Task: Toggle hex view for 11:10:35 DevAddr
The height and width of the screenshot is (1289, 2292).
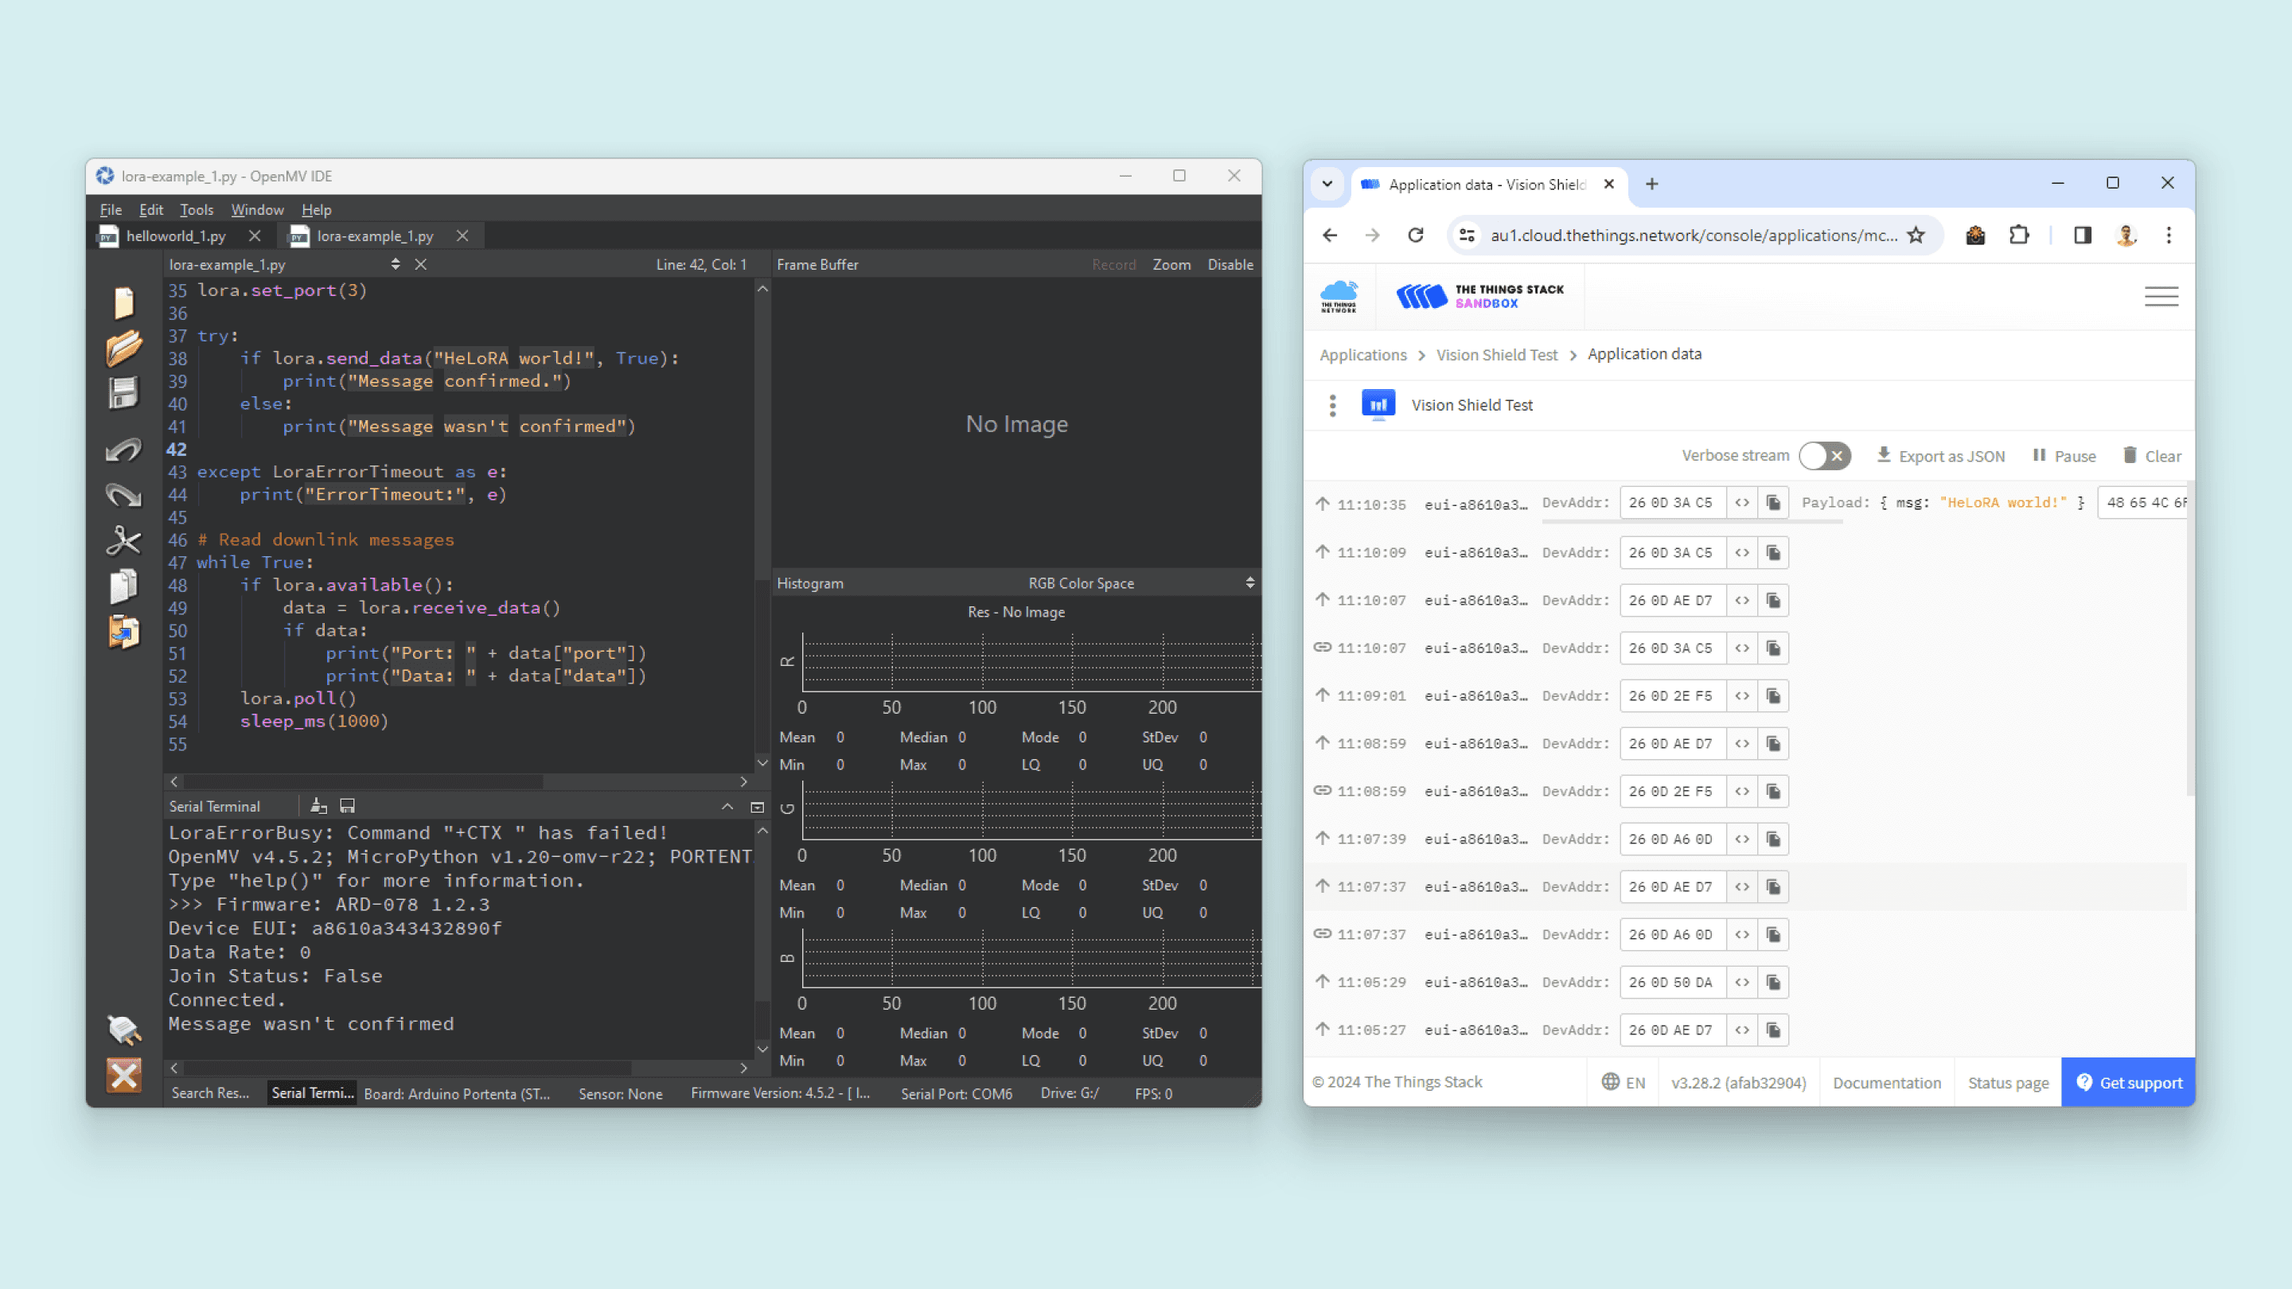Action: (1742, 503)
